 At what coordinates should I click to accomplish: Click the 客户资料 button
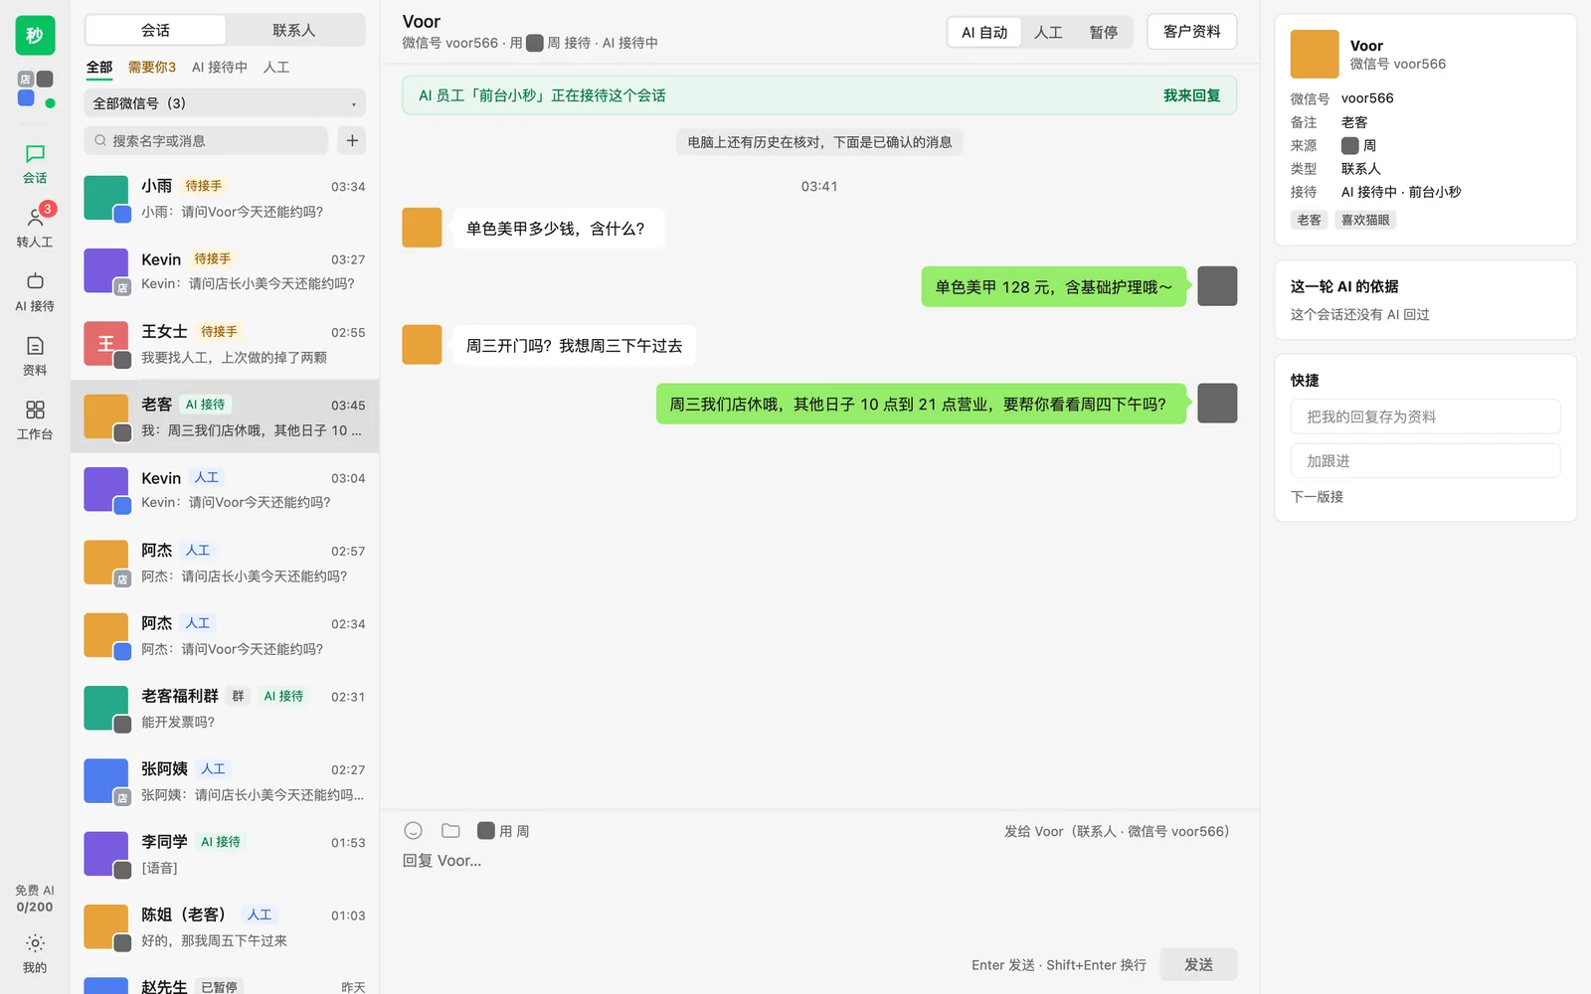1191,32
